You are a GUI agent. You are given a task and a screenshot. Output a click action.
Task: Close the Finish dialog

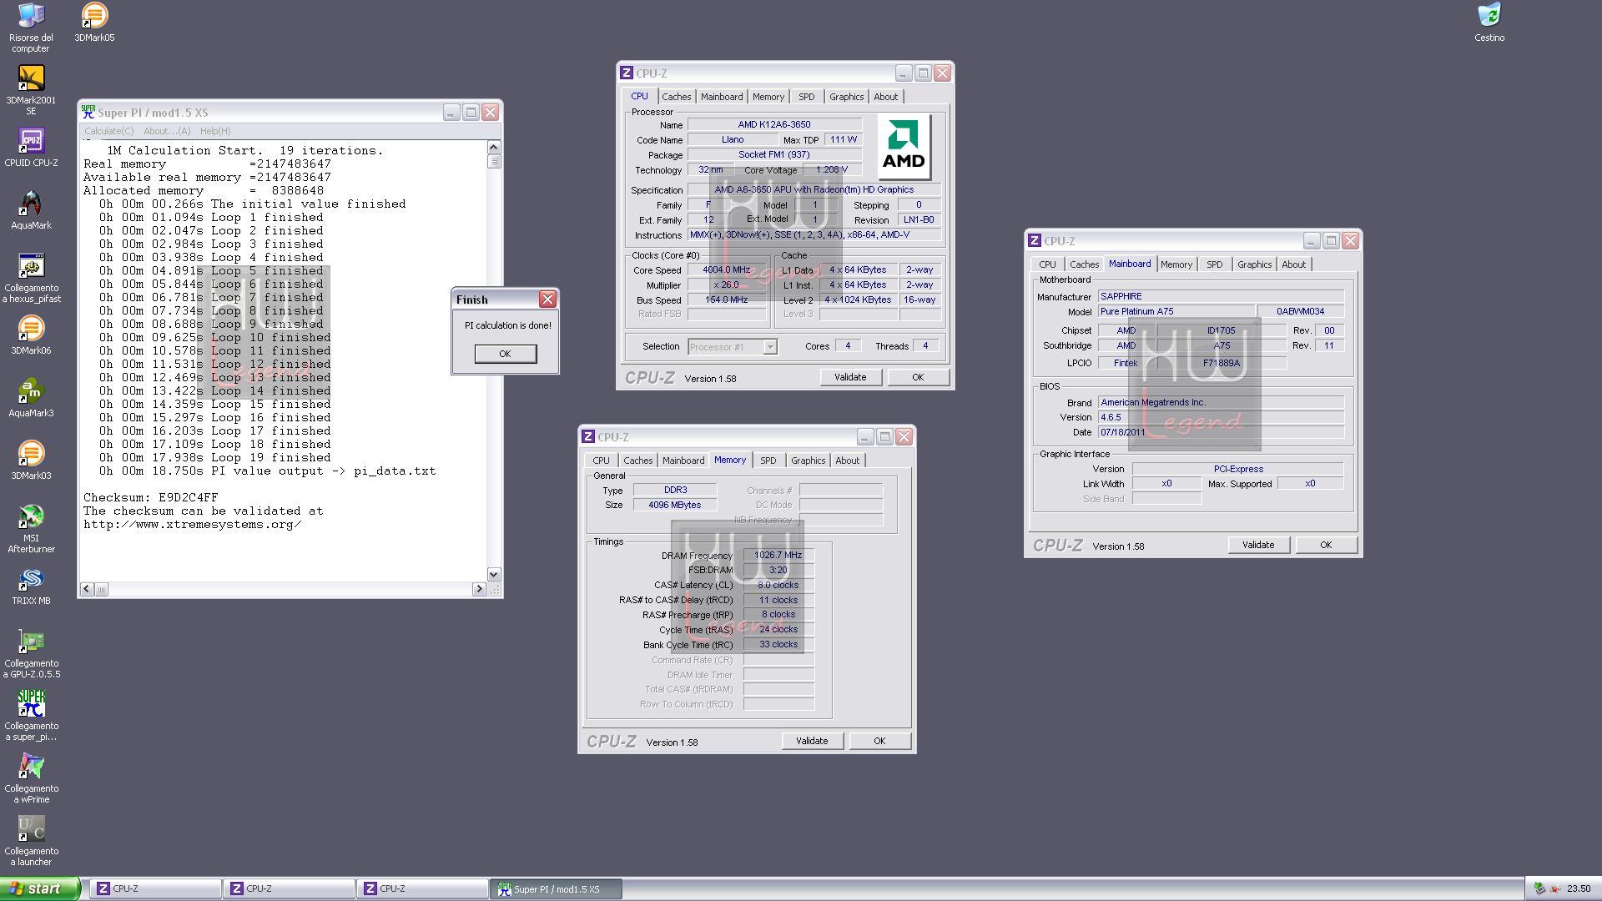[547, 299]
